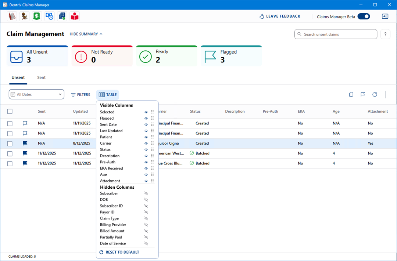Select the Flagged summary card
This screenshot has height=261, width=397.
231,56
